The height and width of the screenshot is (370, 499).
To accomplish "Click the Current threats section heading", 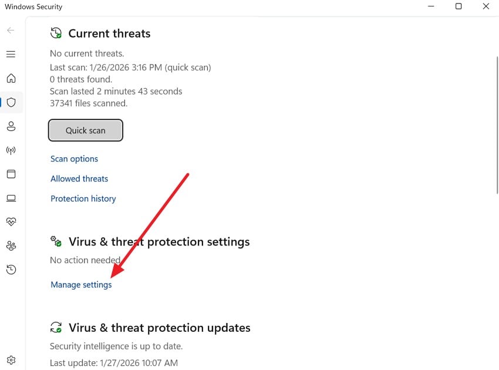I will pos(109,33).
